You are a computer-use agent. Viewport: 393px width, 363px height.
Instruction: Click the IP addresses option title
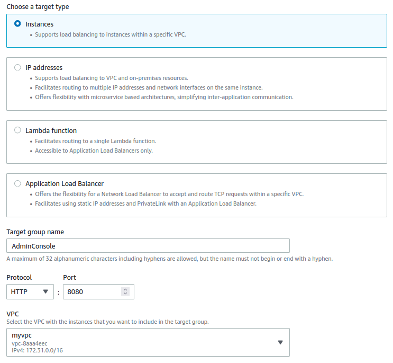[x=44, y=67]
